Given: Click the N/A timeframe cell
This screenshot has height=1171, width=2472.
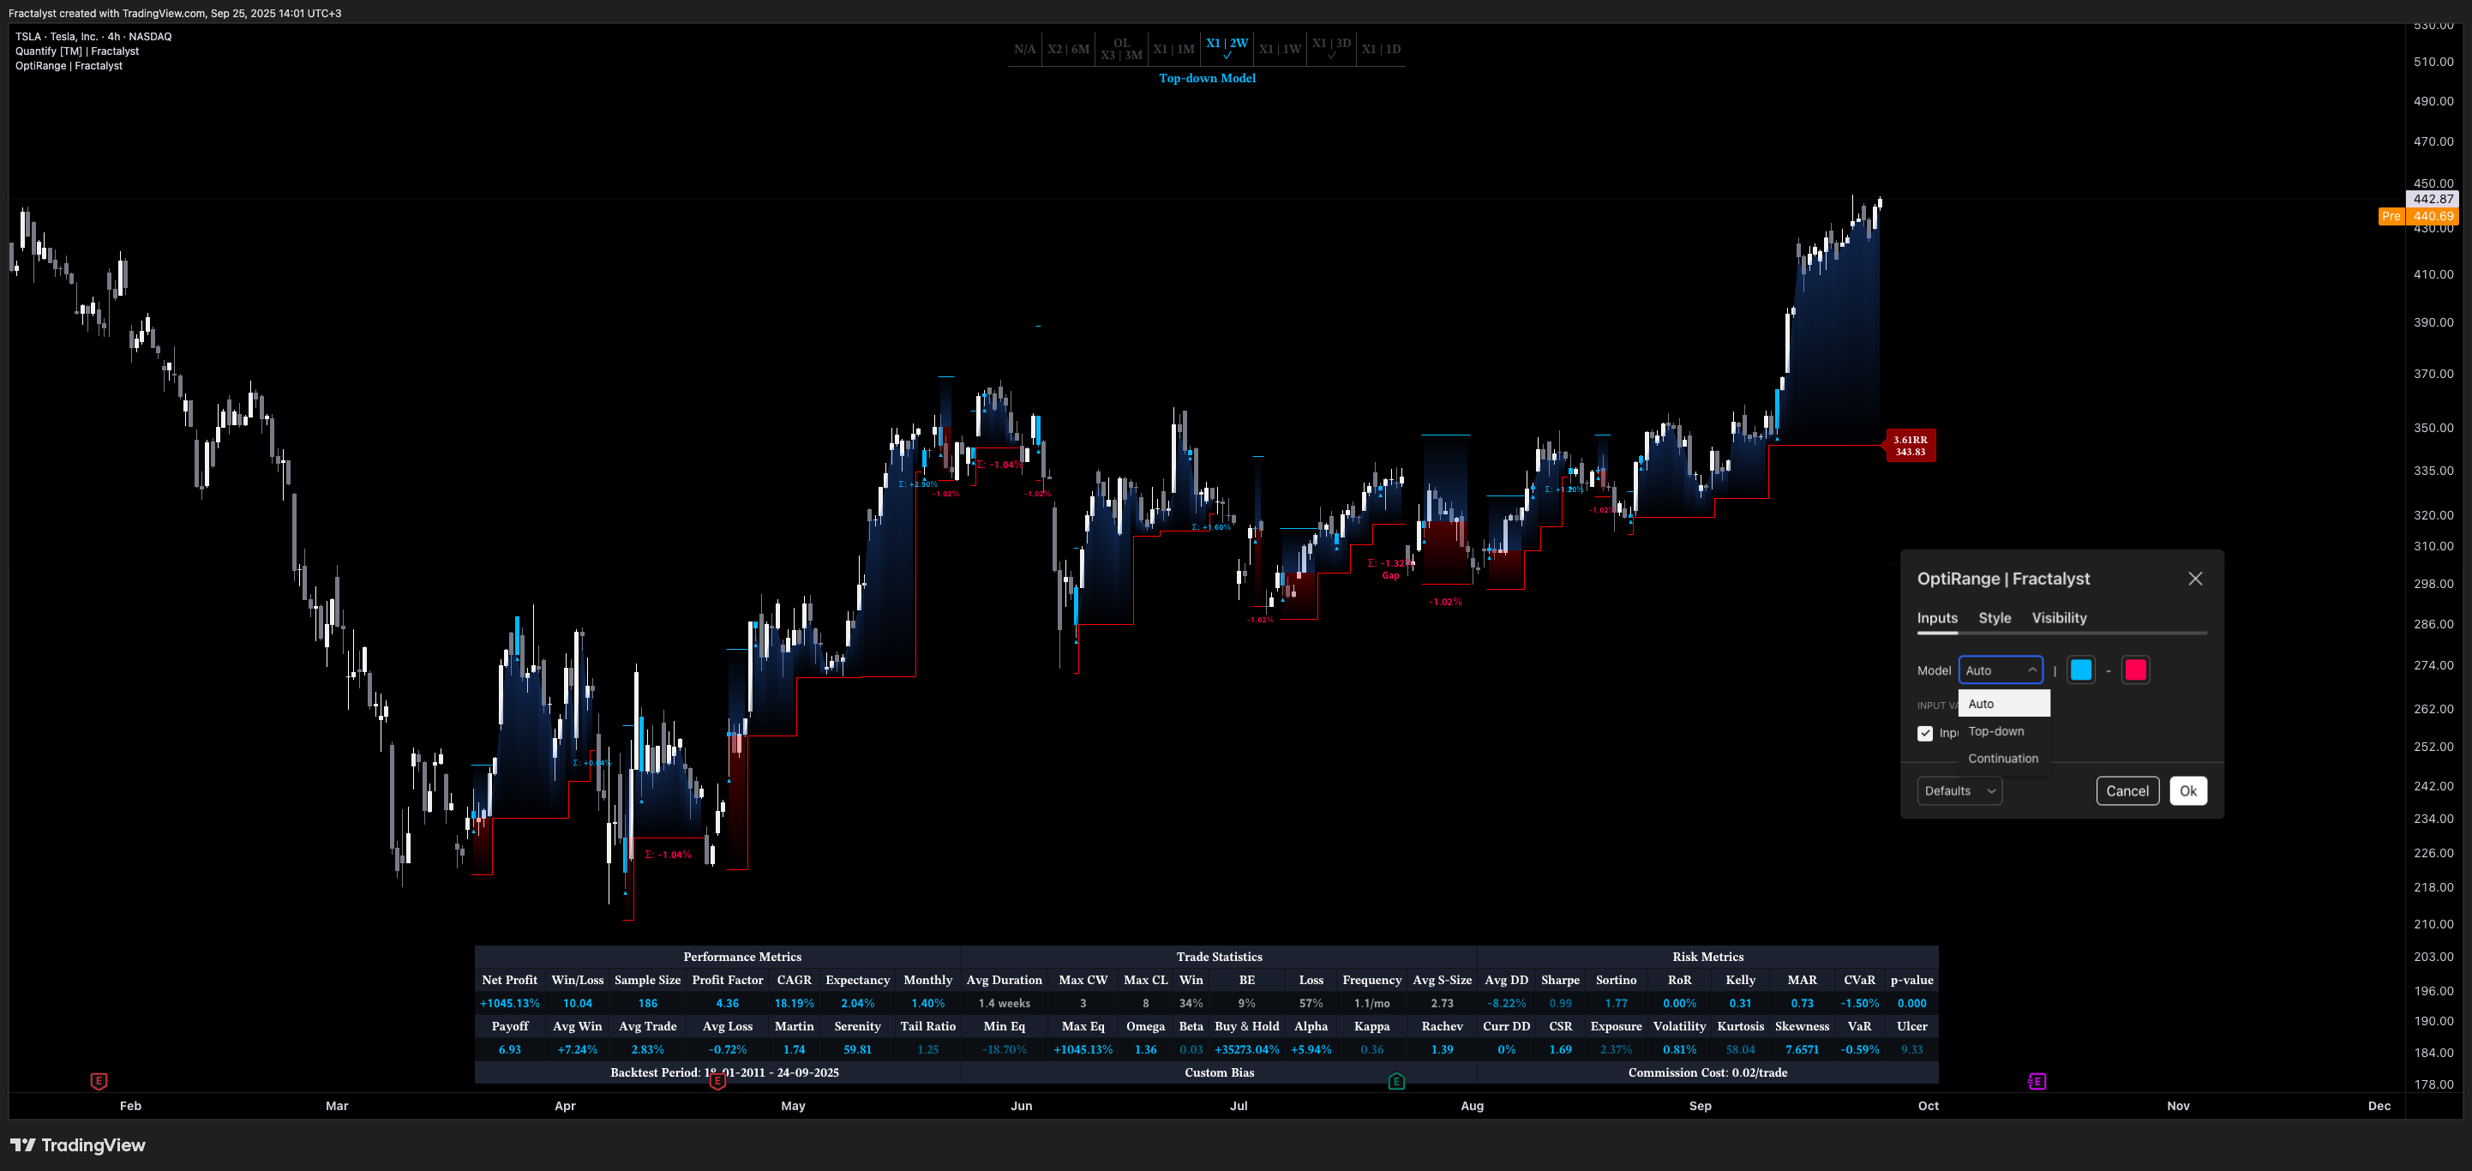Looking at the screenshot, I should (x=1024, y=49).
